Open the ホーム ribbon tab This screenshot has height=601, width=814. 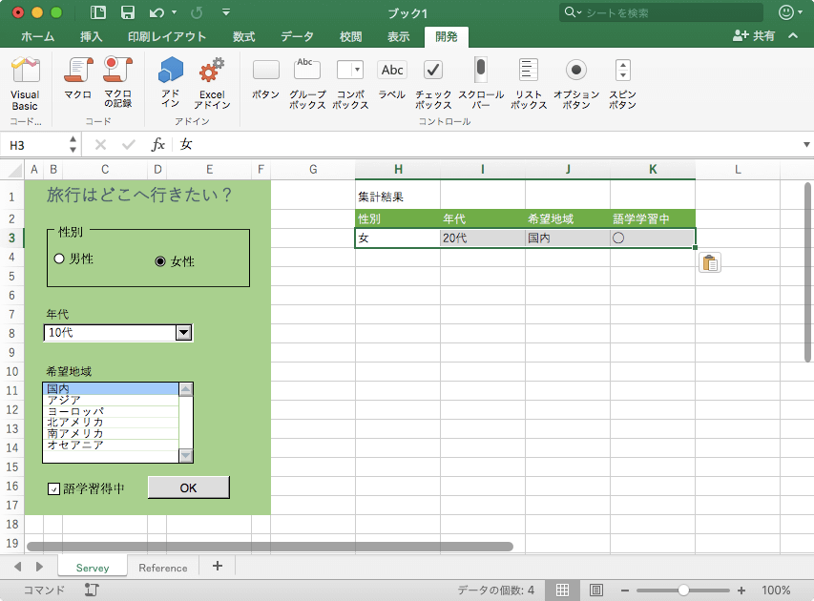[37, 36]
